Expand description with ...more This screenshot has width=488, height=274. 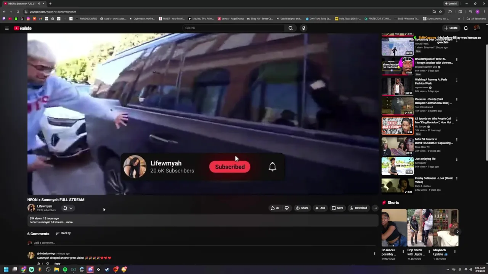[69, 222]
